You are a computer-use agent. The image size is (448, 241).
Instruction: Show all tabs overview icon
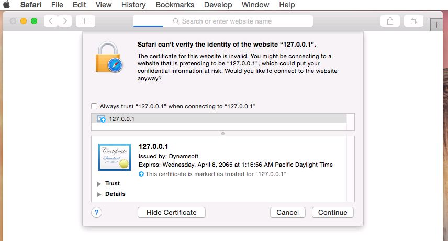pos(413,21)
